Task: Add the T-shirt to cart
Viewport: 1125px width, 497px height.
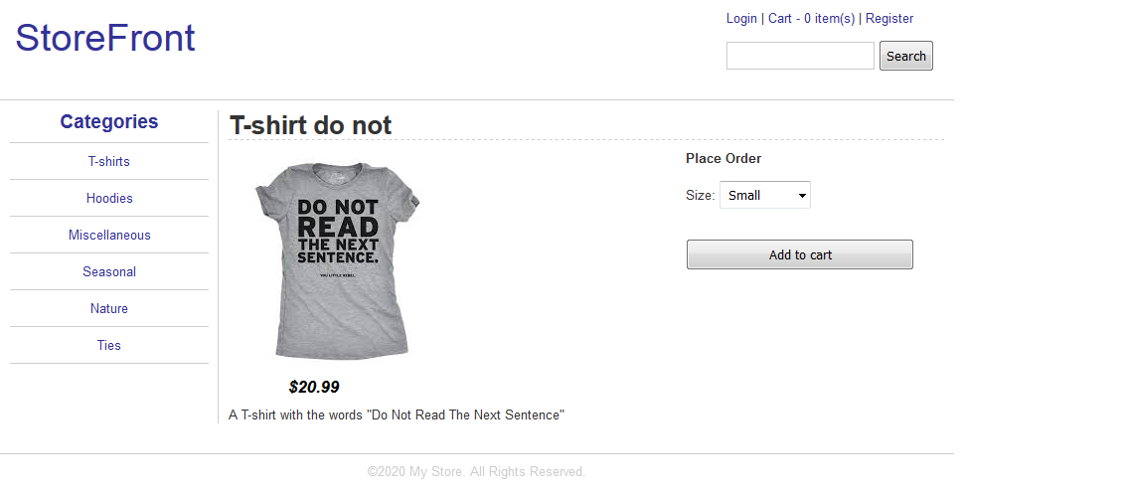Action: coord(800,254)
